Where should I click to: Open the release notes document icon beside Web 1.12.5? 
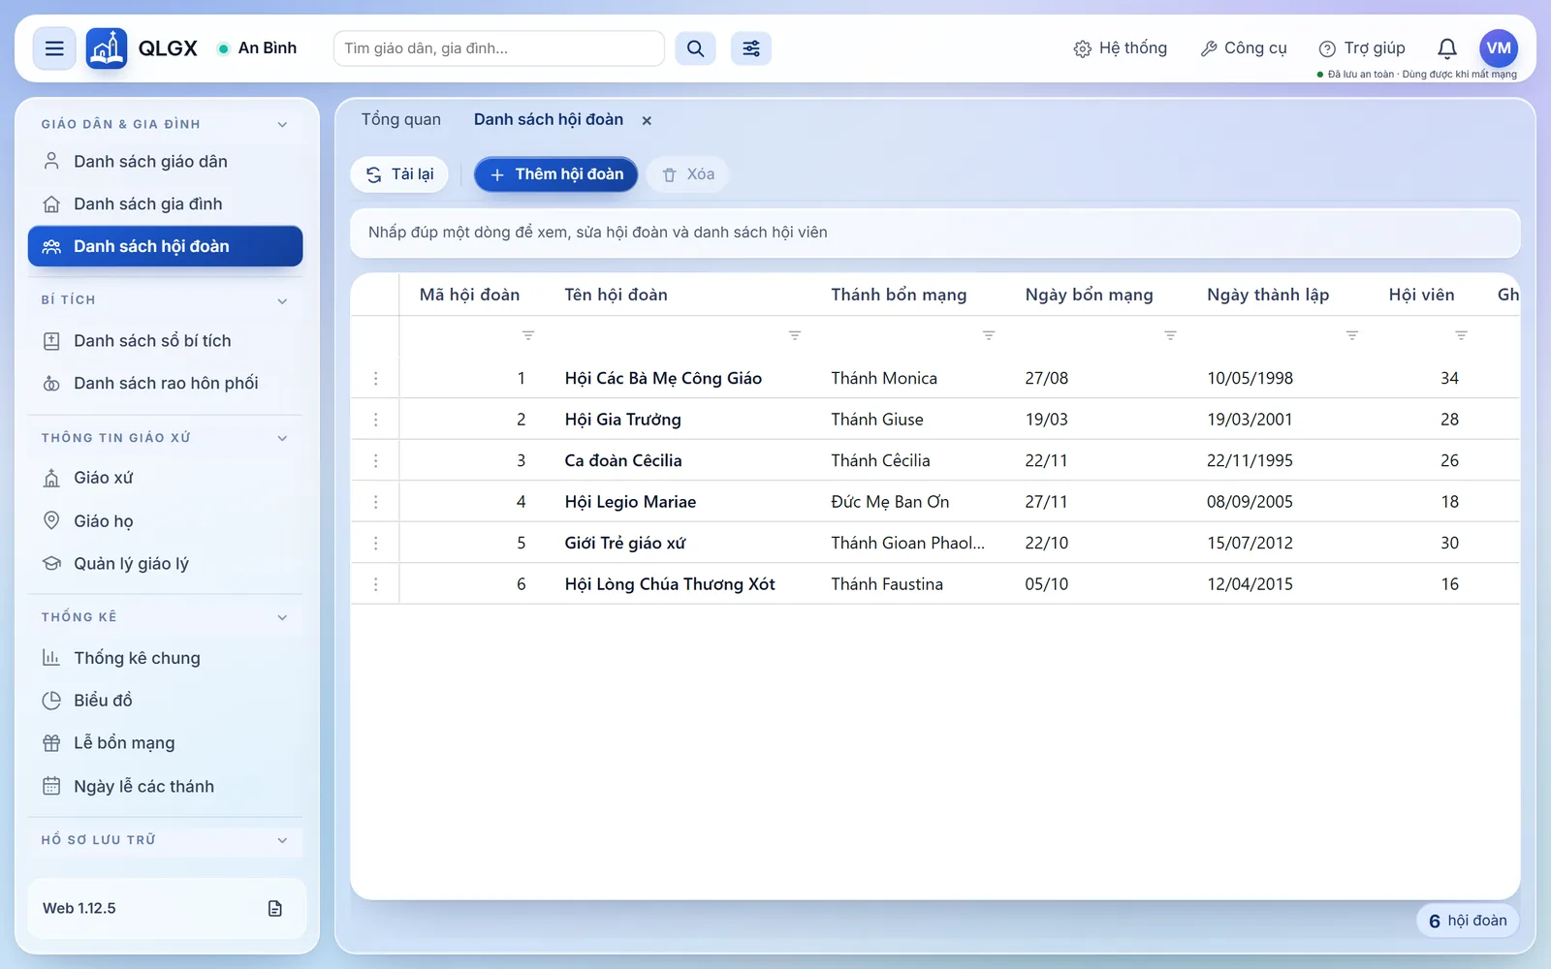[x=275, y=908]
